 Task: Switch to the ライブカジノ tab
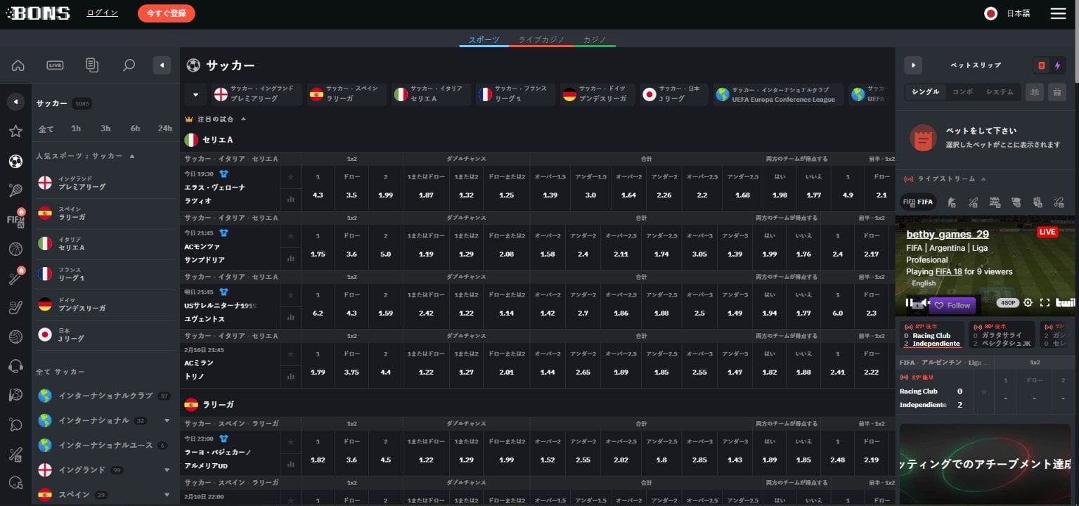541,39
